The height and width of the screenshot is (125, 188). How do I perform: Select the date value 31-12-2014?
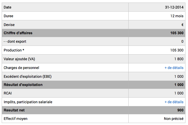coord(174,7)
